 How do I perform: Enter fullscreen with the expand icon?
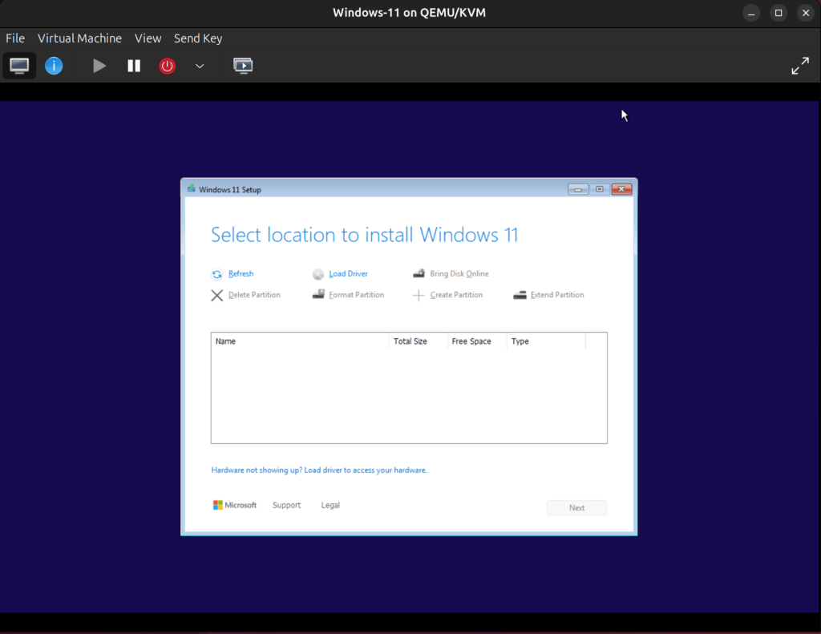pos(800,65)
